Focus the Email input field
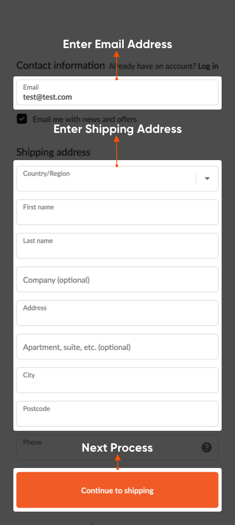This screenshot has height=525, width=235. [x=117, y=92]
